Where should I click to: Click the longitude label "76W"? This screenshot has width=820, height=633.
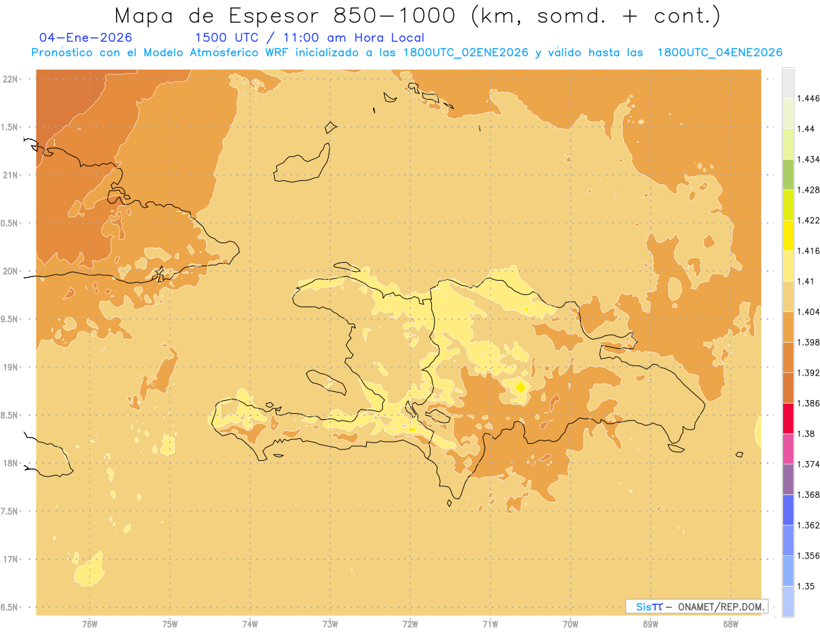click(90, 623)
